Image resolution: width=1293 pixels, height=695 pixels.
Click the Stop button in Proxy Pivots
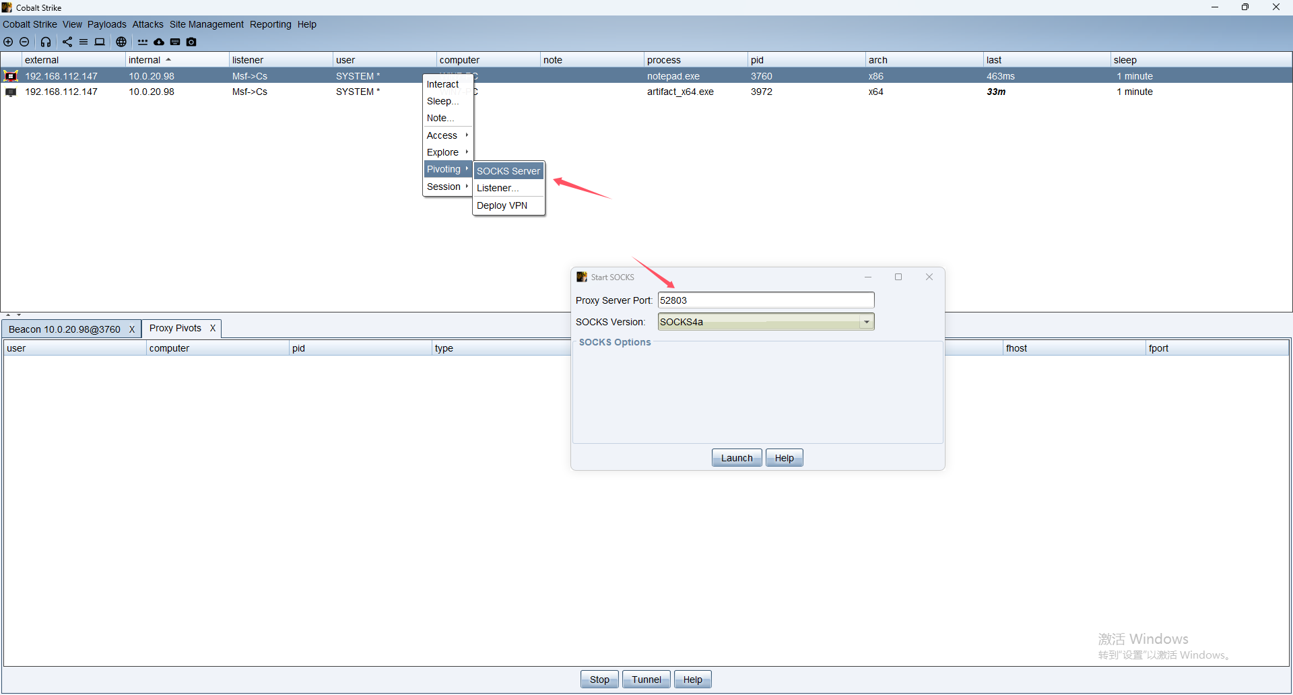[599, 680]
